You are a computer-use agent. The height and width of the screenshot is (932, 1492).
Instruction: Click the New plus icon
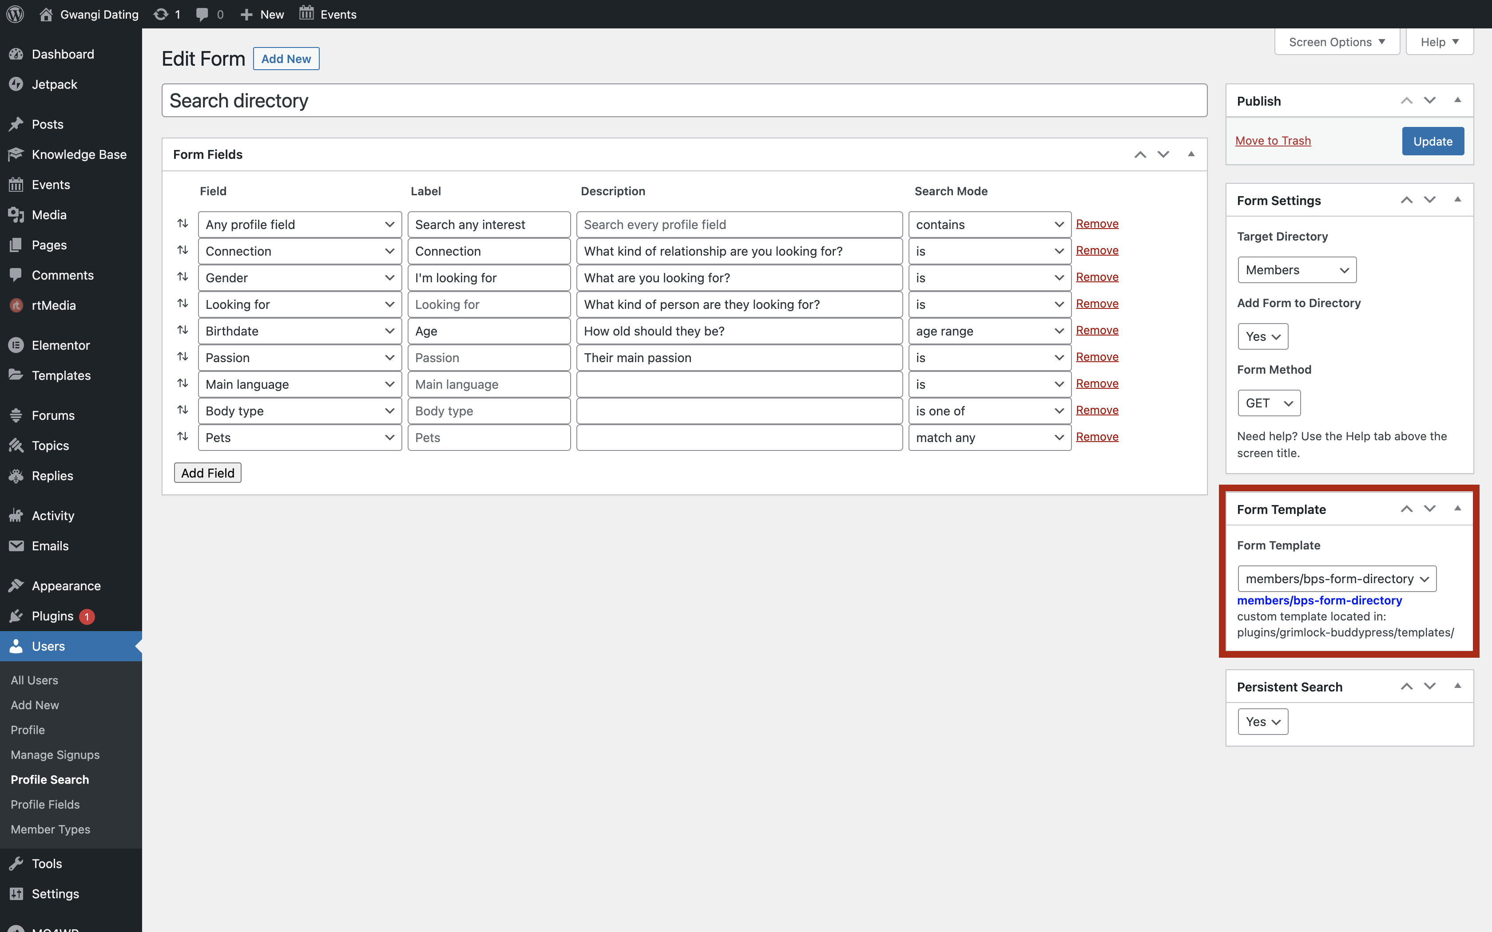pos(246,14)
